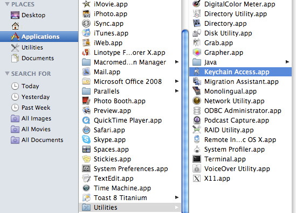Expand the Macromedia Extension Manager folder arrow
This screenshot has width=296, height=213.
177,62
